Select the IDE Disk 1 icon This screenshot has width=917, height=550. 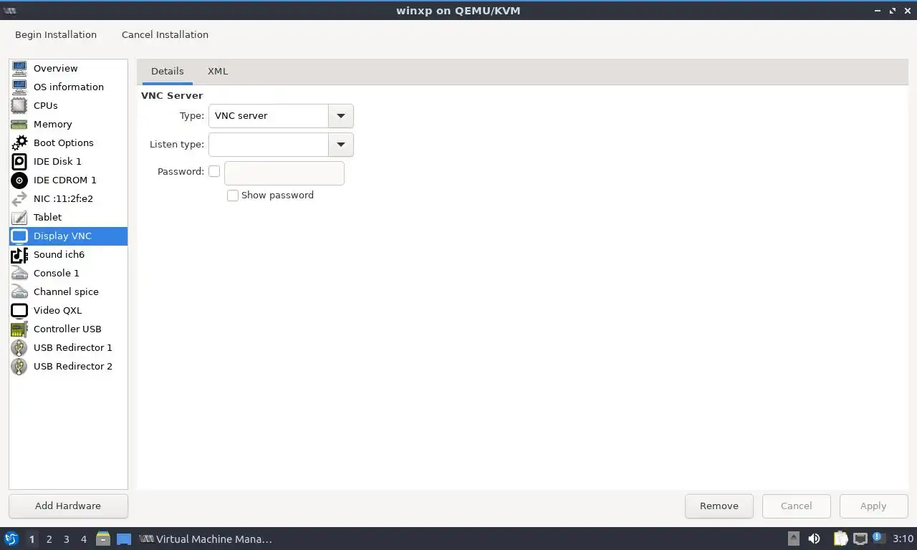(x=19, y=161)
